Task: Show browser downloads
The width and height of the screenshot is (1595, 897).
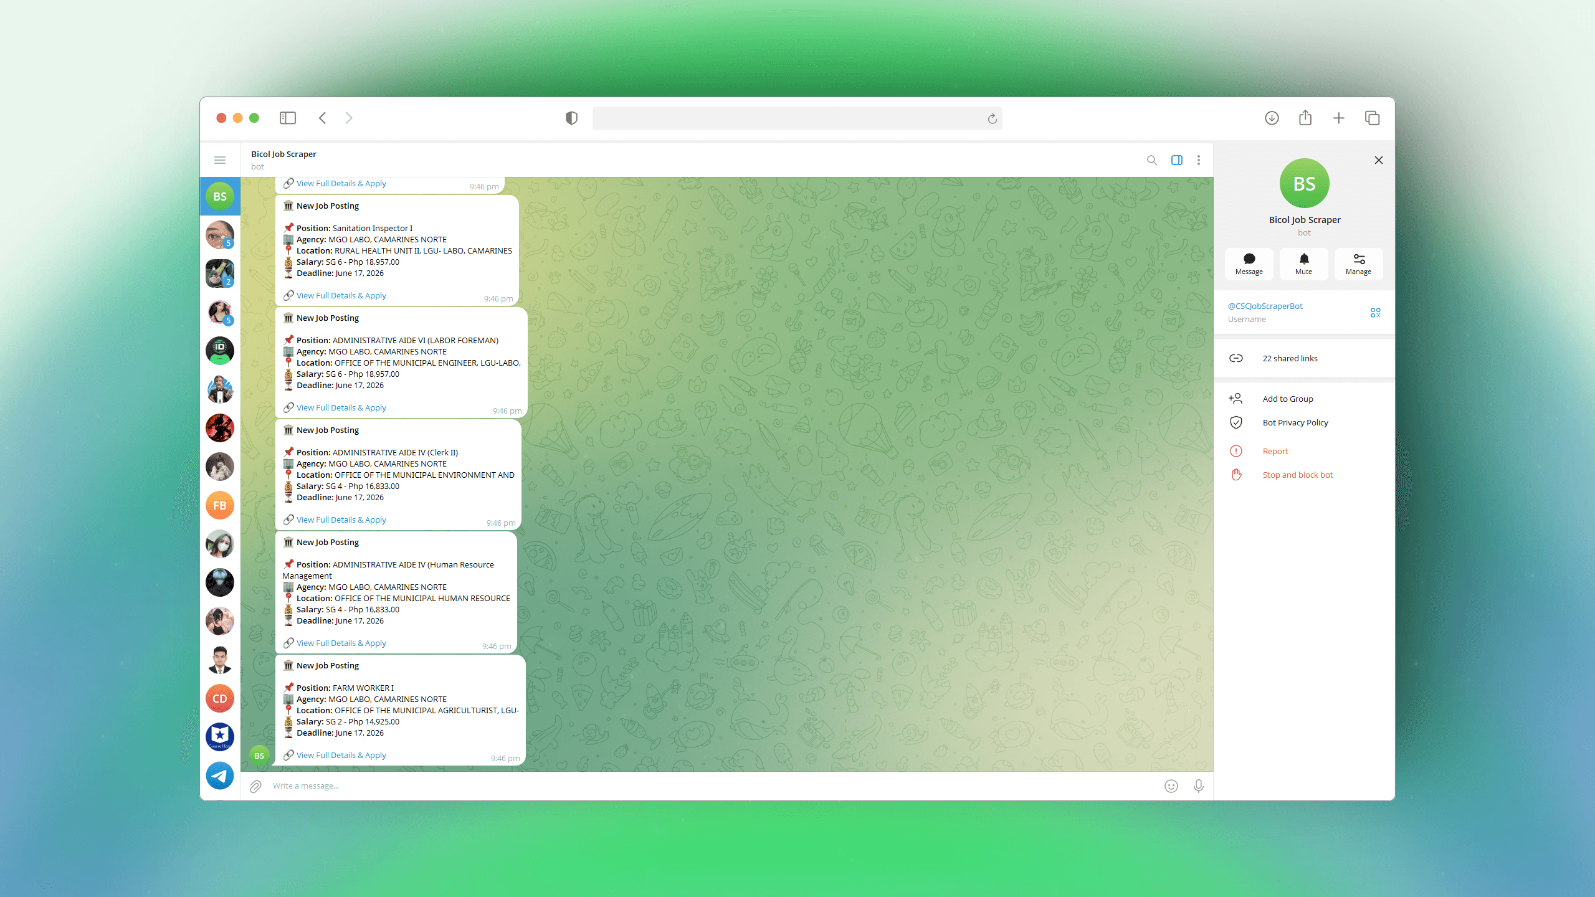Action: click(x=1272, y=118)
